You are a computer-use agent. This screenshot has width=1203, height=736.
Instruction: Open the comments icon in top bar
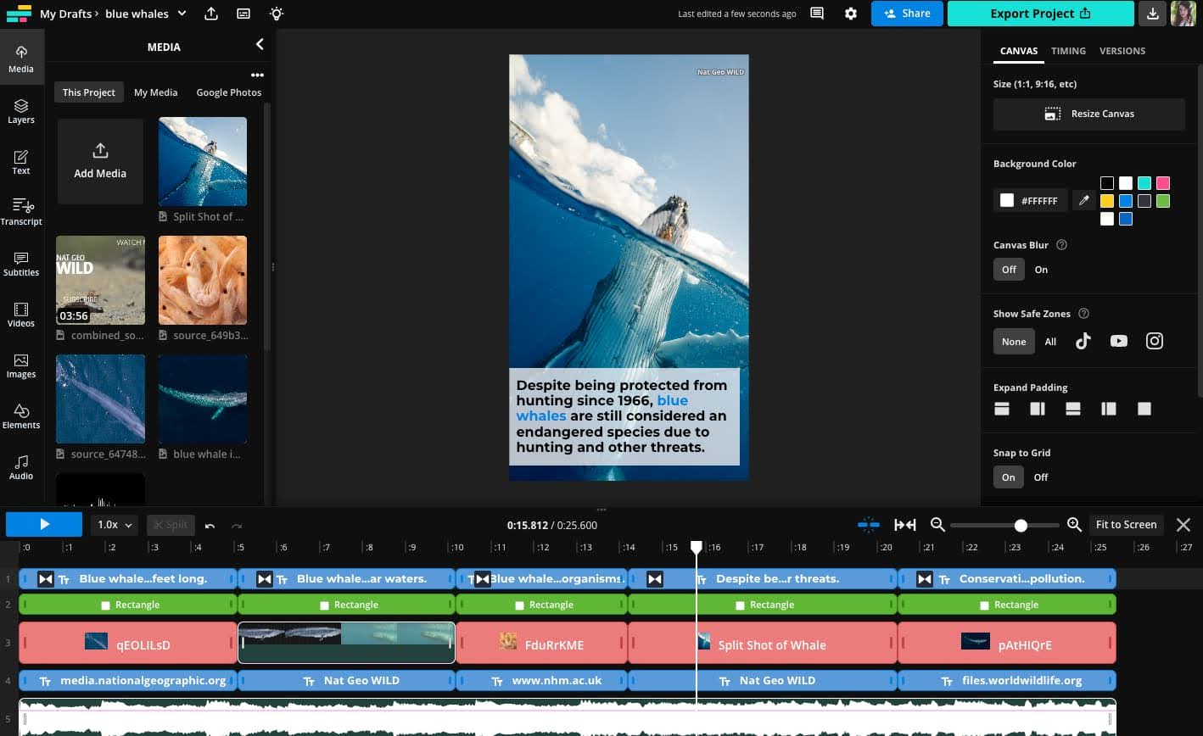(x=816, y=14)
